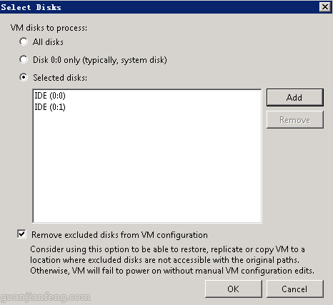Close the Select Disks dialog
333x305 pixels.
[x=325, y=7]
